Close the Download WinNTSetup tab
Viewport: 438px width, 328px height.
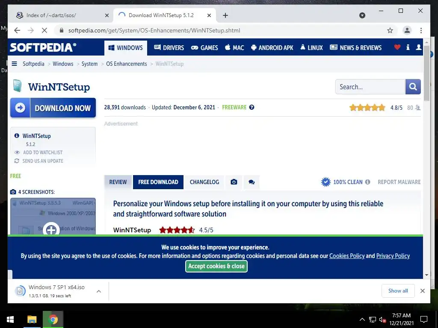tap(209, 16)
